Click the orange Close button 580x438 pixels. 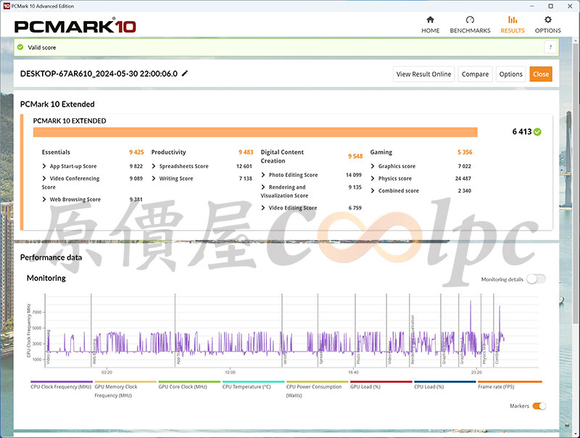[x=541, y=74]
